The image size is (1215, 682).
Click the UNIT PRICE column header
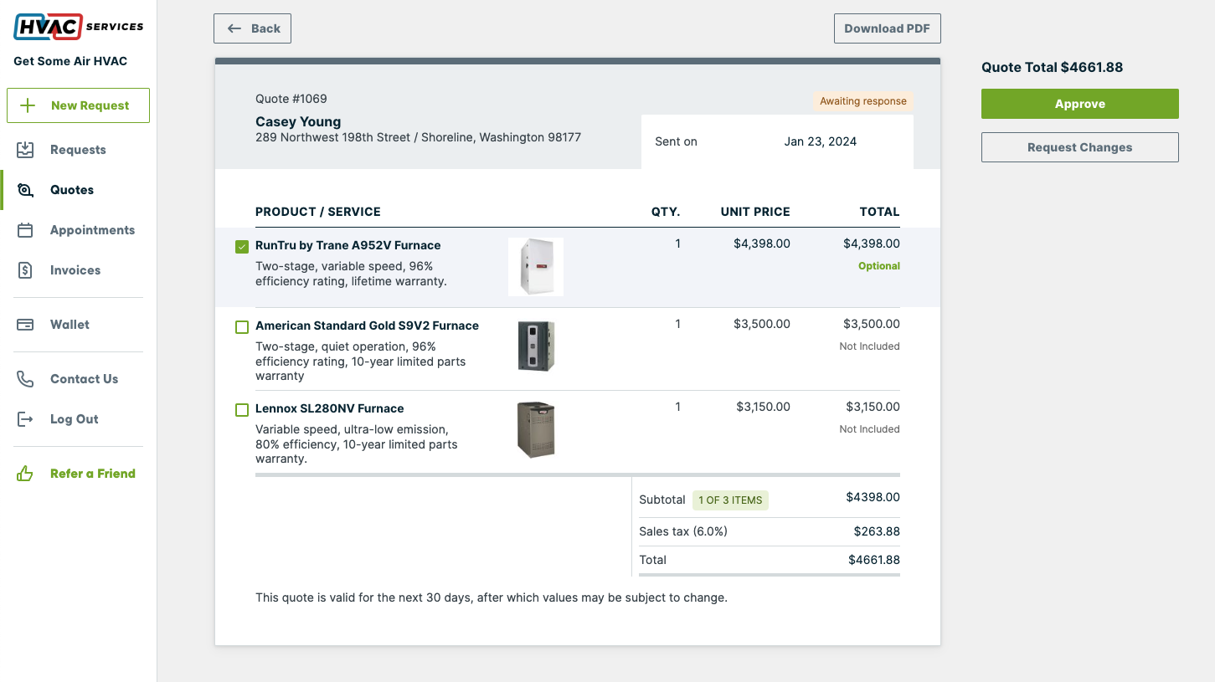(755, 212)
